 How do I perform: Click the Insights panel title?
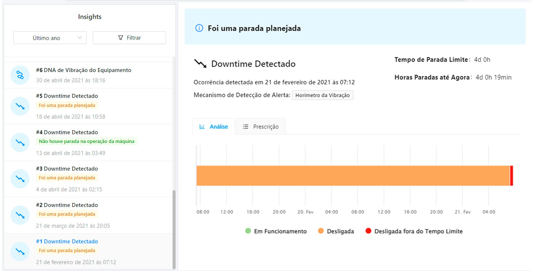(90, 17)
